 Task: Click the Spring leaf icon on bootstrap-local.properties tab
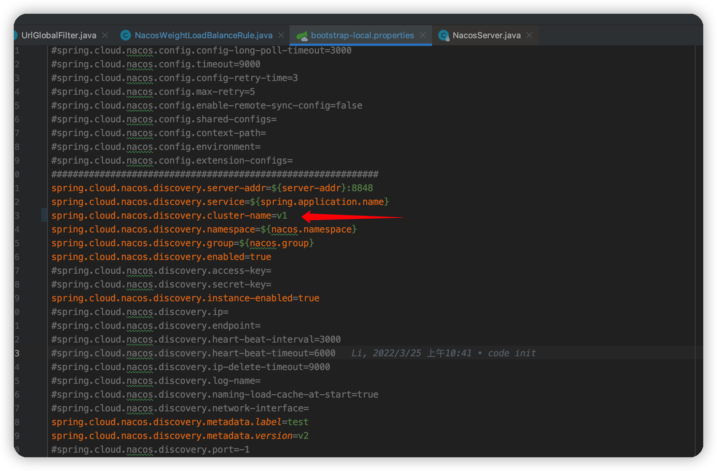(302, 36)
